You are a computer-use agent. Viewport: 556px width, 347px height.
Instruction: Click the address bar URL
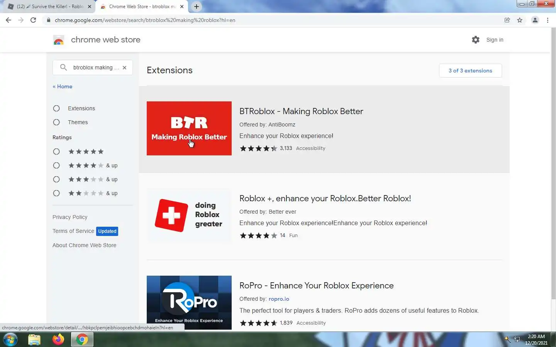[x=145, y=20]
